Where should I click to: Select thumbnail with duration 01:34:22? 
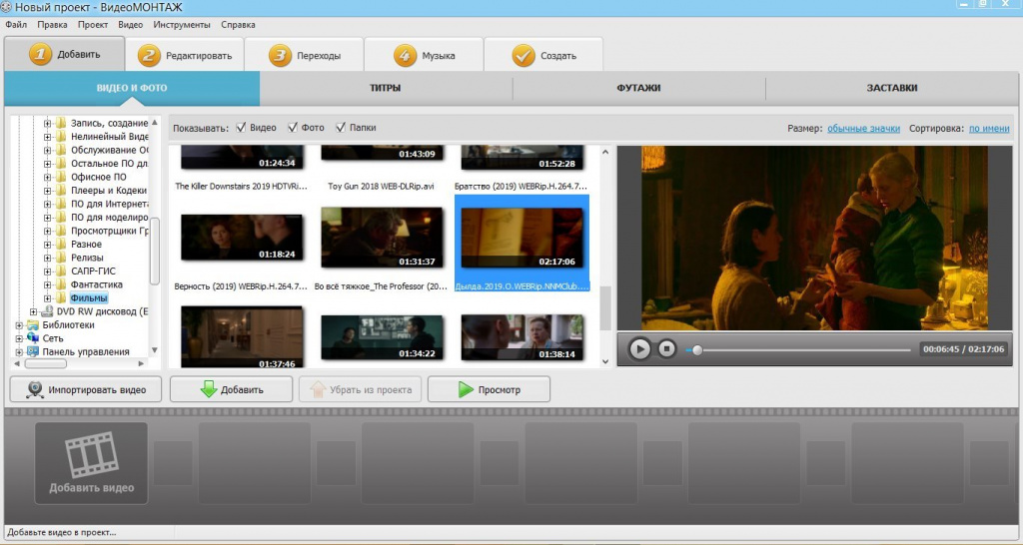tap(382, 337)
